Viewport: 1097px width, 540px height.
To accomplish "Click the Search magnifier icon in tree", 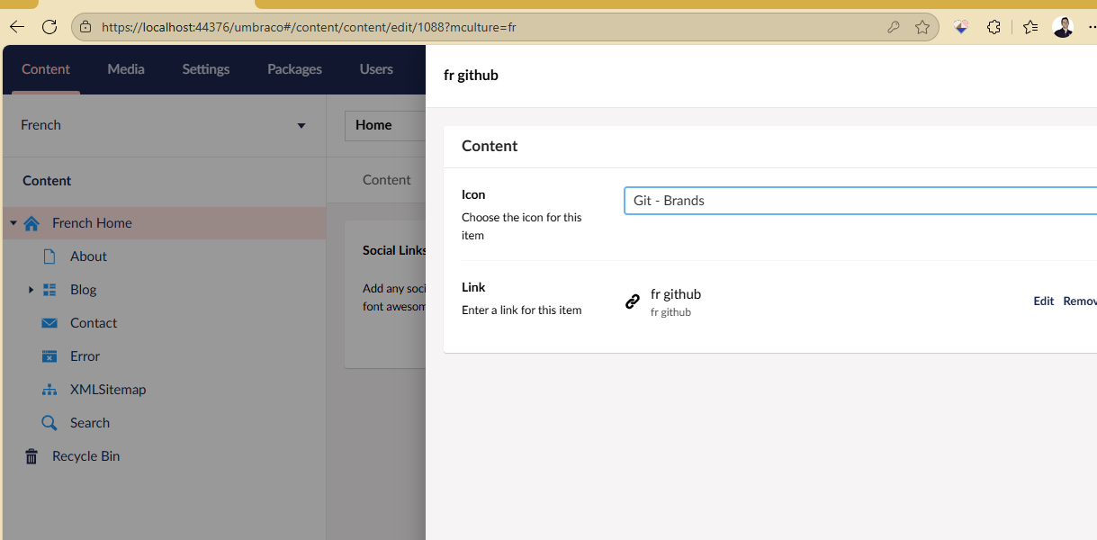I will coord(49,423).
